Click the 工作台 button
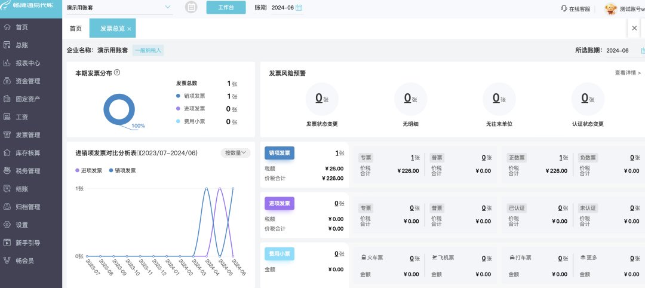Screen dimensions: 645x288 click(226, 8)
